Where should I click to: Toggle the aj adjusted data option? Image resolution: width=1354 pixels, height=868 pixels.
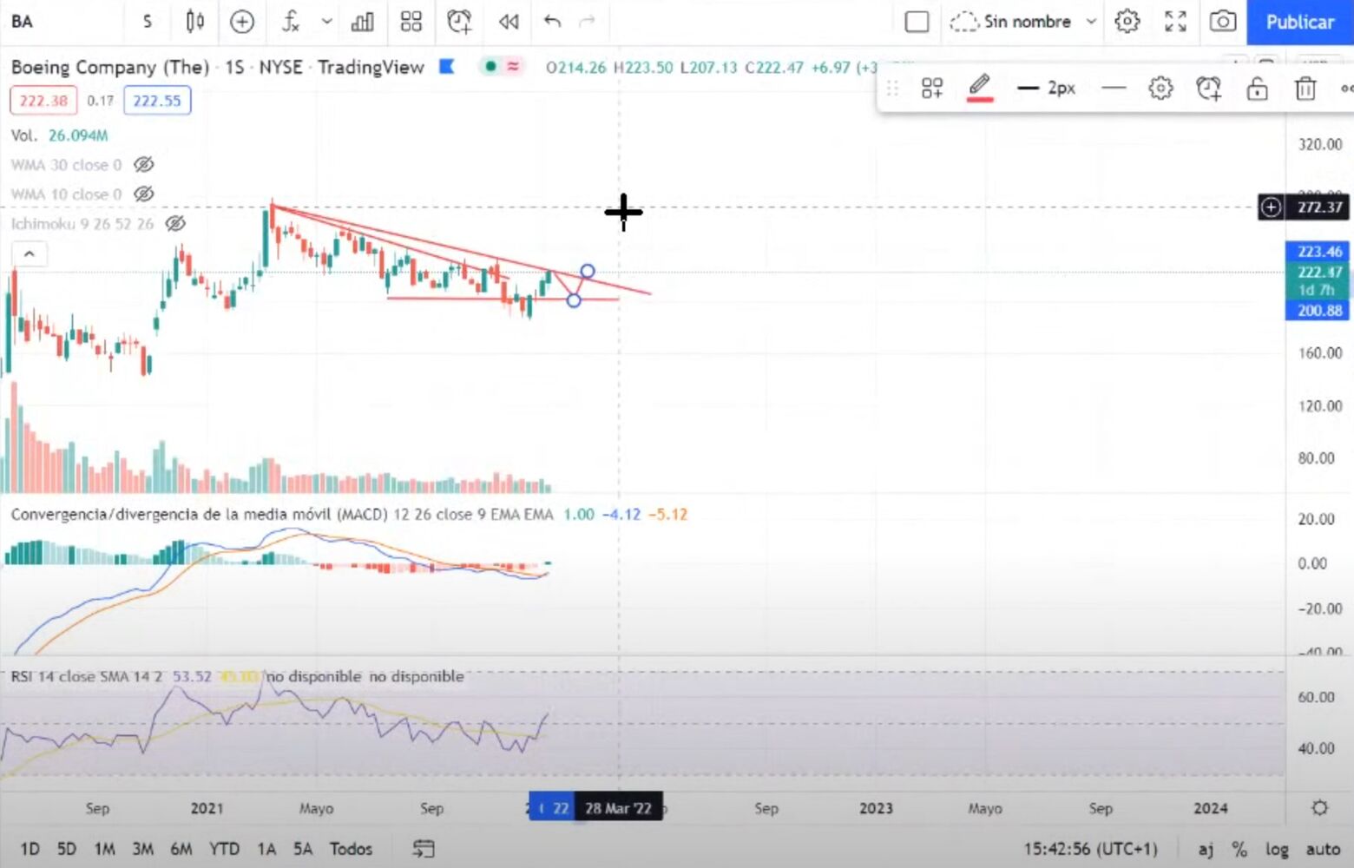point(1206,849)
